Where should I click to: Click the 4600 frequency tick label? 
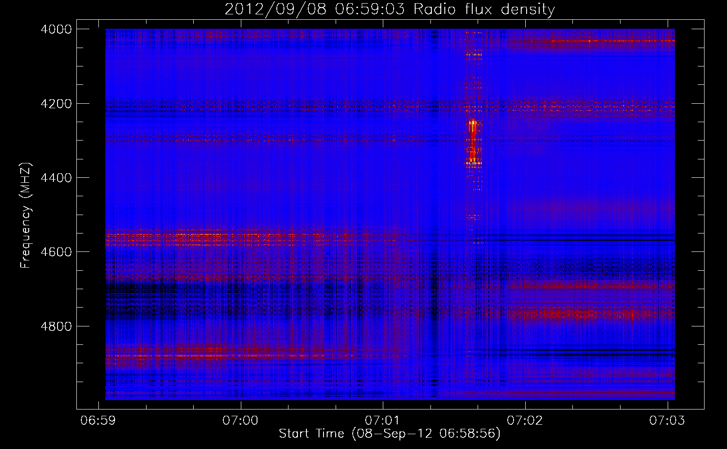coord(56,252)
